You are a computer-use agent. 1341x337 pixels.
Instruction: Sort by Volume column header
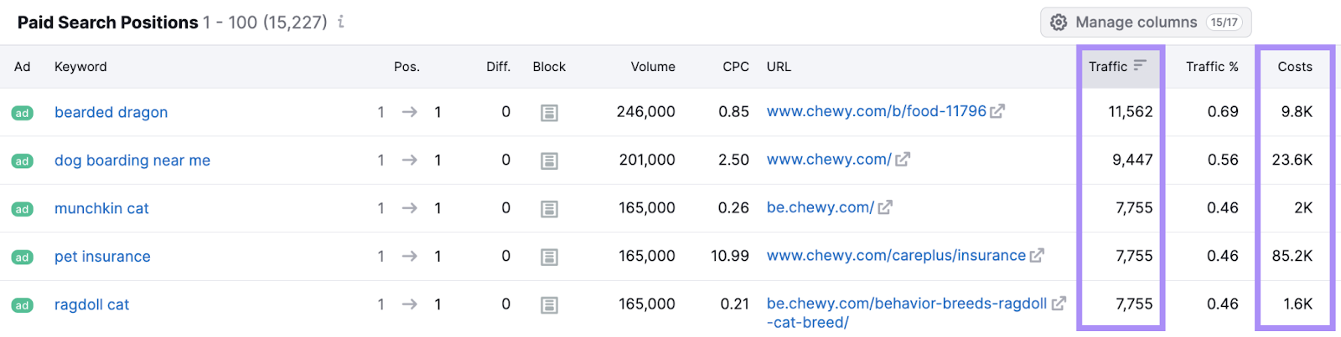[x=652, y=66]
